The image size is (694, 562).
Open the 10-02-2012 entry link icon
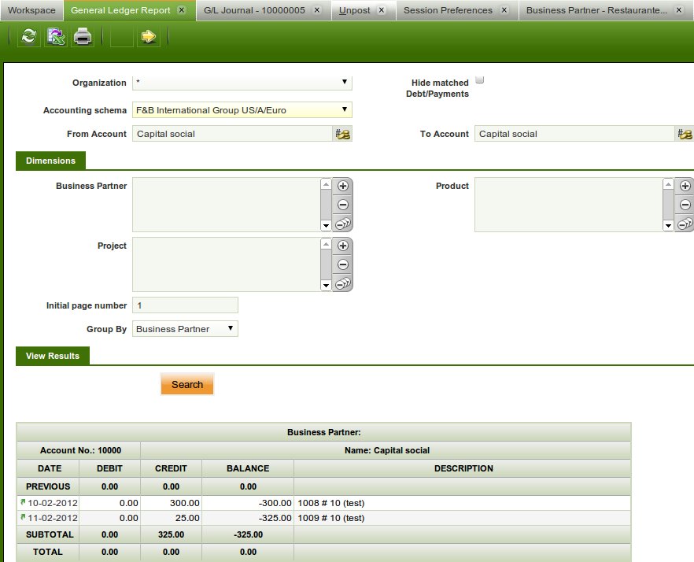point(23,502)
